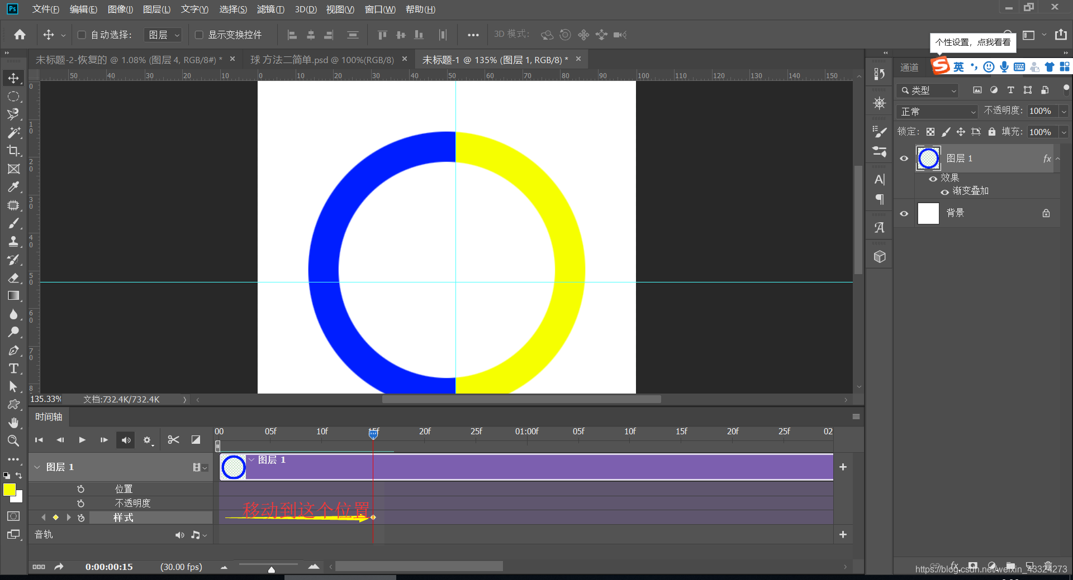
Task: Select the Eraser tool
Action: point(13,278)
